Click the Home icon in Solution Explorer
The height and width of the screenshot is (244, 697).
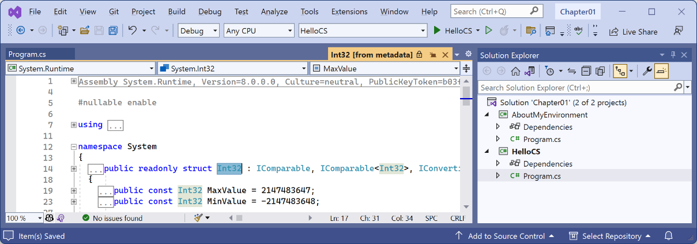tap(515, 71)
